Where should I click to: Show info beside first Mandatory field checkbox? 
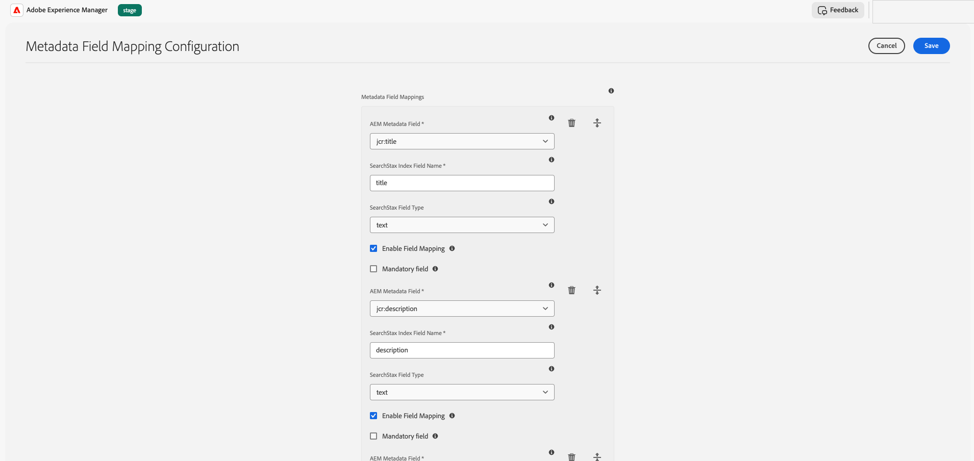pos(435,269)
